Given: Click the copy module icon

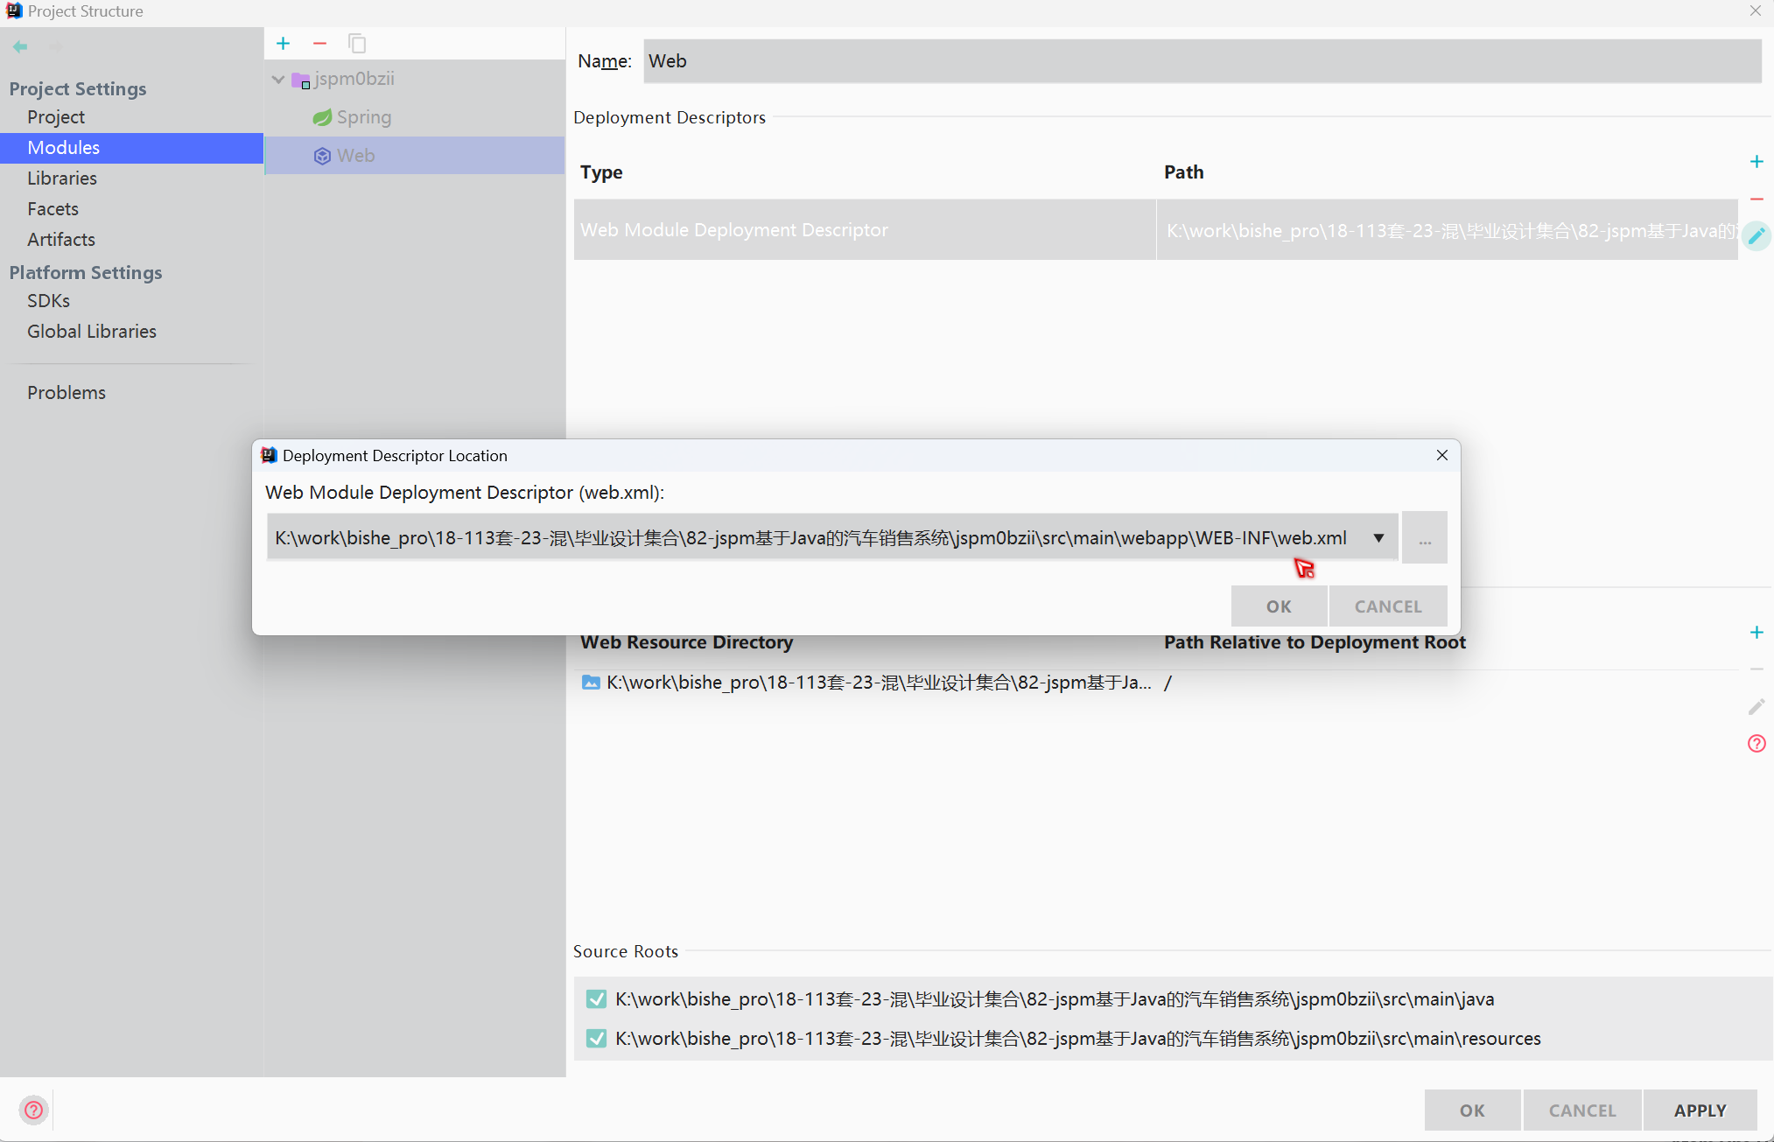Looking at the screenshot, I should 357,44.
